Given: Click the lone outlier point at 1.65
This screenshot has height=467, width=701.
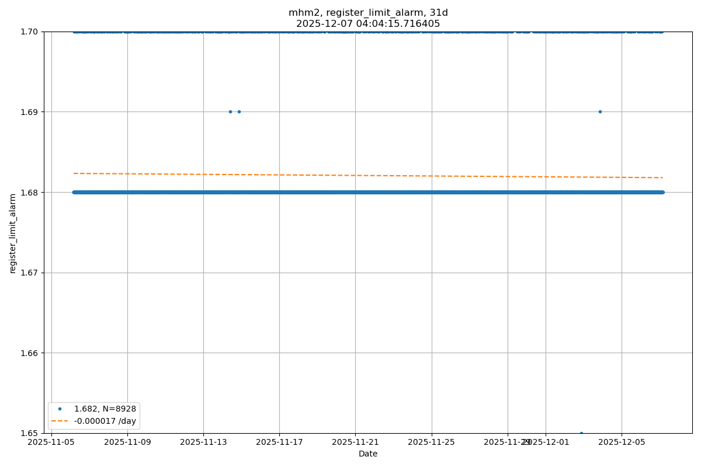Looking at the screenshot, I should pyautogui.click(x=581, y=433).
